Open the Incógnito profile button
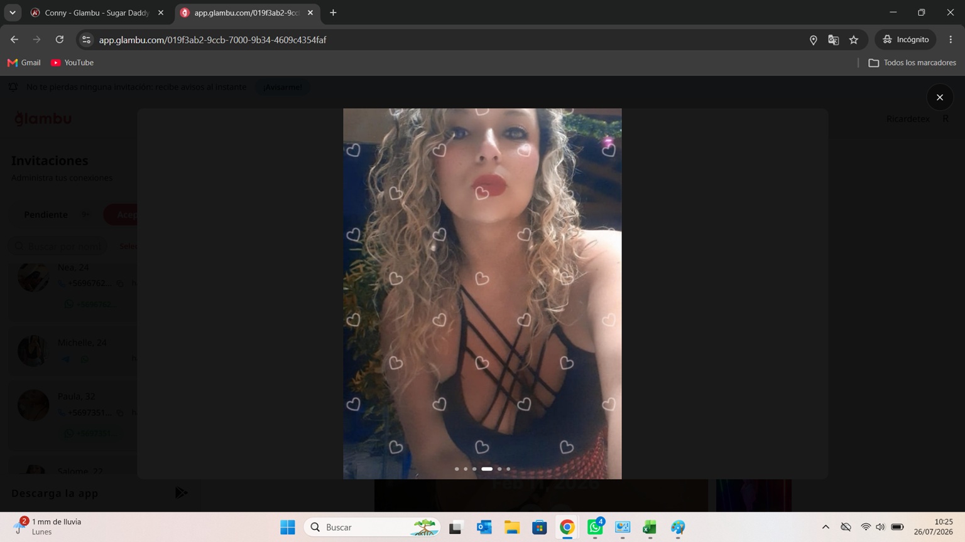The width and height of the screenshot is (965, 542). (x=905, y=40)
